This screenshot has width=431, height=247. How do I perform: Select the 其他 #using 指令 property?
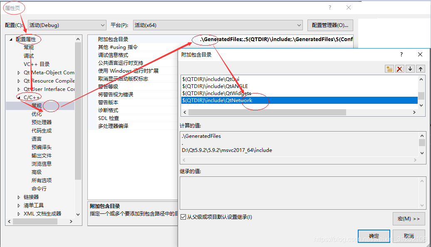click(118, 47)
